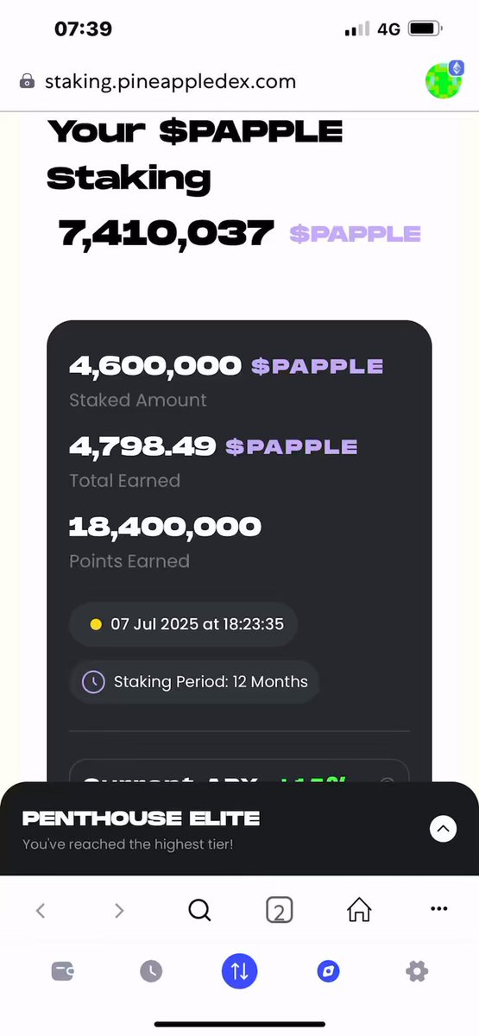Open search with the magnifier icon

[x=199, y=910]
